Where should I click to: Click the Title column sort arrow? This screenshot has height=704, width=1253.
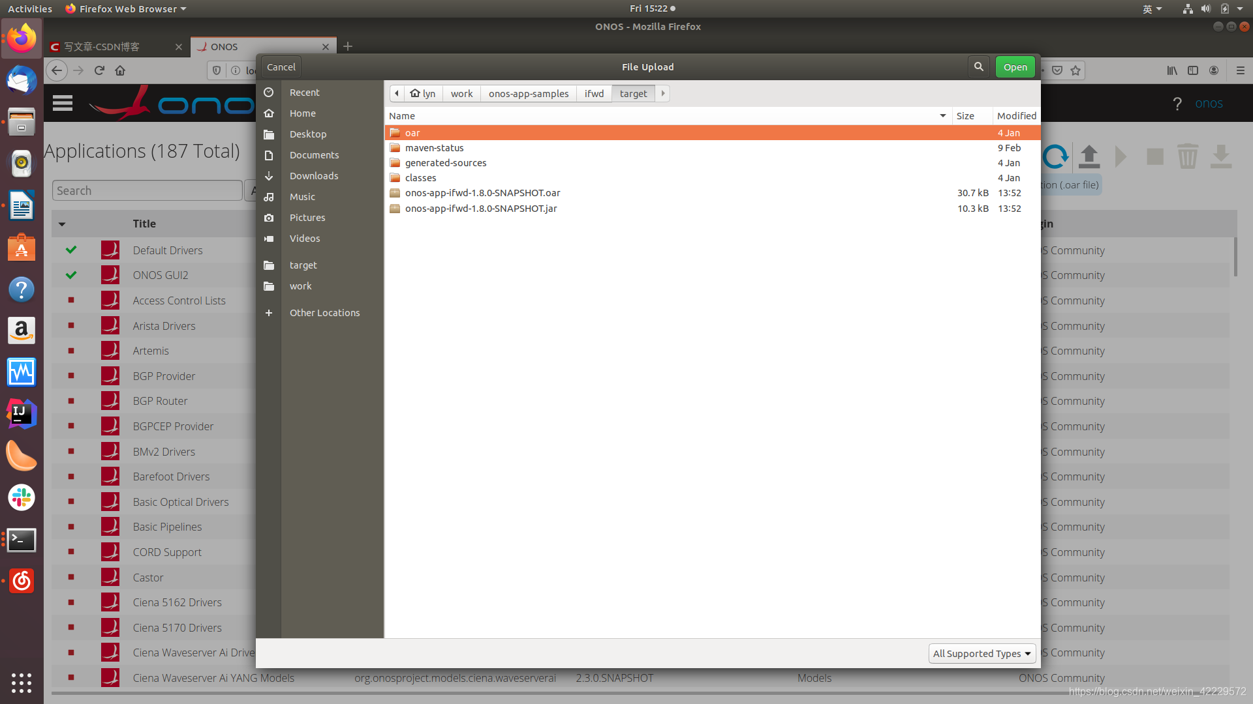click(62, 224)
